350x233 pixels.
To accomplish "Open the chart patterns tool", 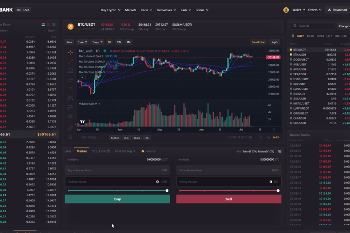I will (70, 98).
